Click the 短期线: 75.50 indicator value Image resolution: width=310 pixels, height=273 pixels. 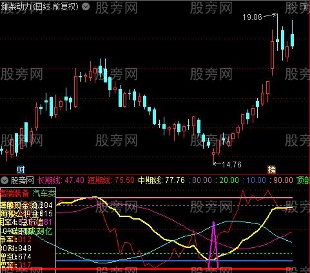pyautogui.click(x=111, y=180)
